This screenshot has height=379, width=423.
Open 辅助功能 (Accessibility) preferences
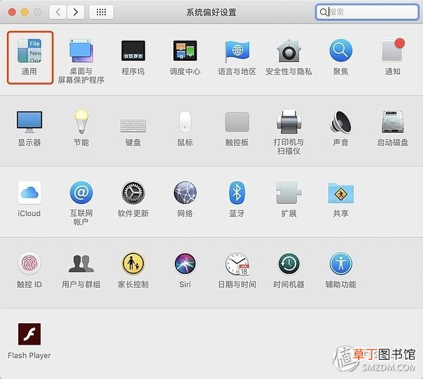coord(341,270)
